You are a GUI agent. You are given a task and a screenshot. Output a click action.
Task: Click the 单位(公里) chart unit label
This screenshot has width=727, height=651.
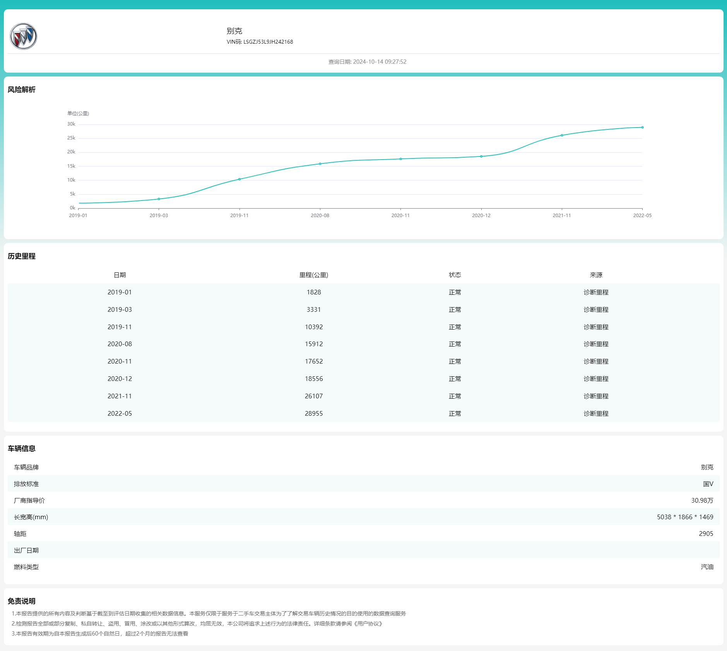click(x=78, y=113)
